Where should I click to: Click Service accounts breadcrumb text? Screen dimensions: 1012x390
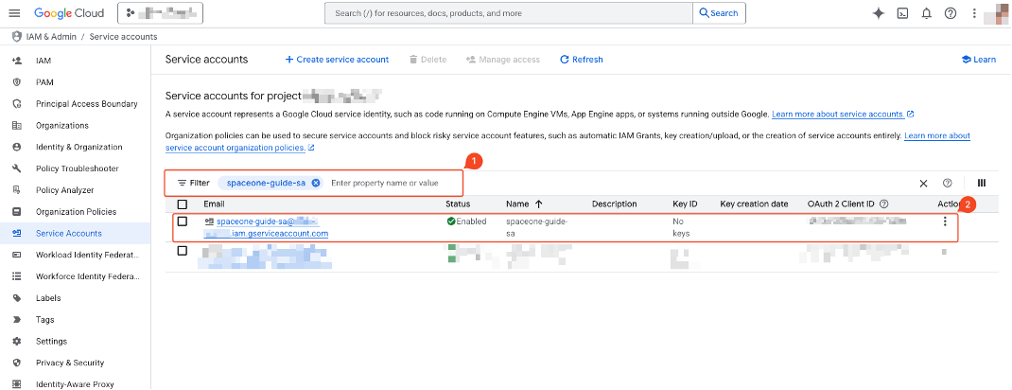[x=123, y=37]
